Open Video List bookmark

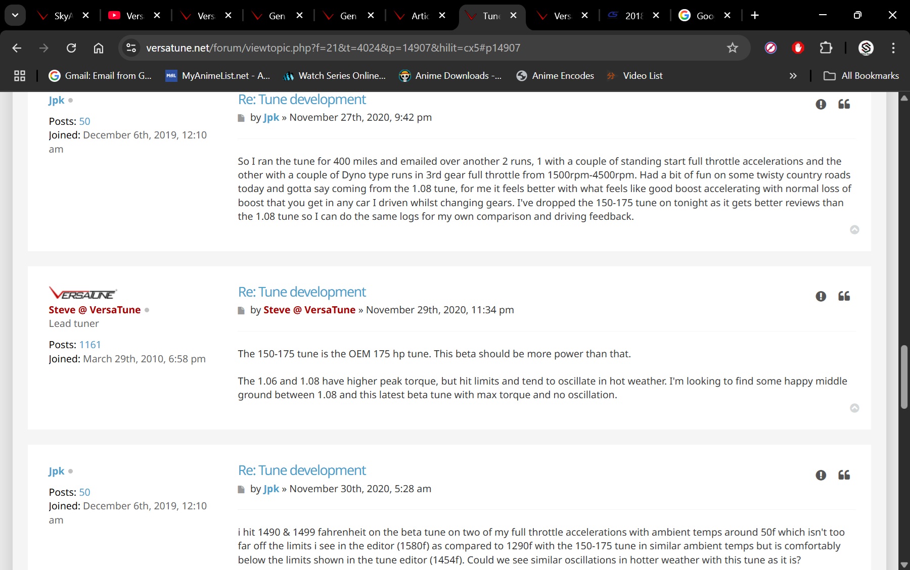point(634,76)
